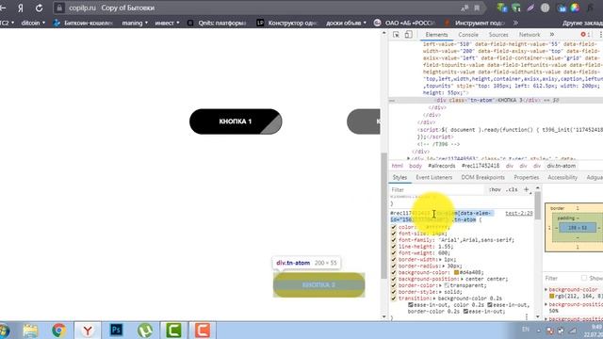Open the test-2:29 stylesheet source link
The image size is (603, 339).
pos(519,213)
